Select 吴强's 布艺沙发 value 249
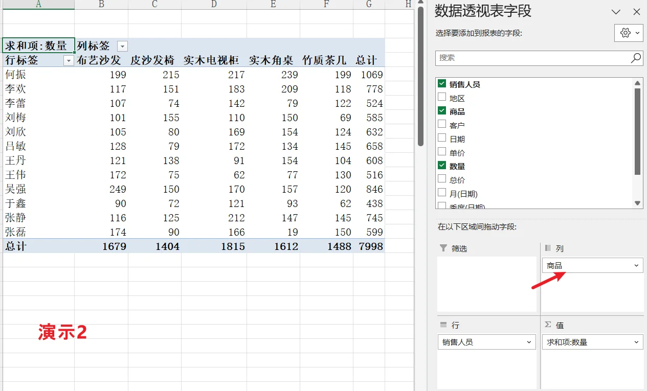Screen dimensions: 647x391 (101, 189)
